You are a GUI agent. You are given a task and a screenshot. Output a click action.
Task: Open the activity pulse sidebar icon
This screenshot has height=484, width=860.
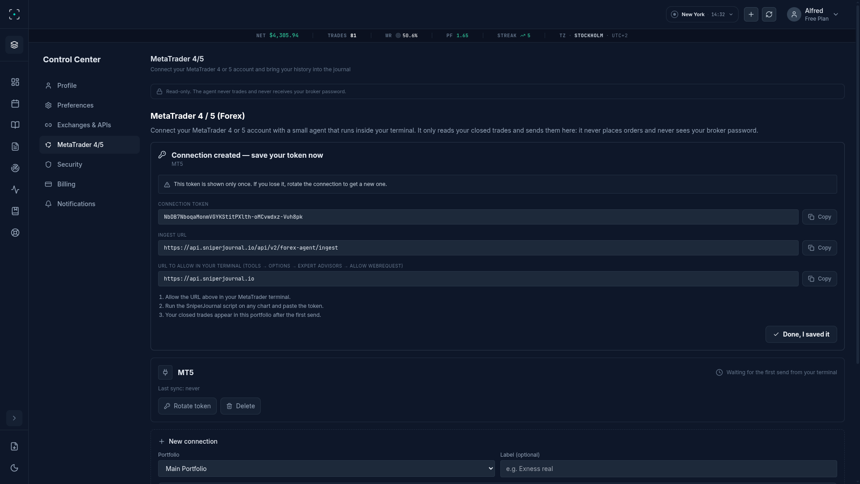15,190
